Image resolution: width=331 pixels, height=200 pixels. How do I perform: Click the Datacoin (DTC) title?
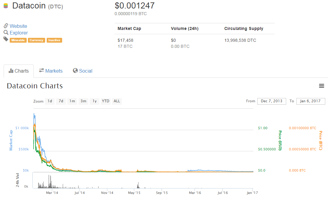coord(38,6)
